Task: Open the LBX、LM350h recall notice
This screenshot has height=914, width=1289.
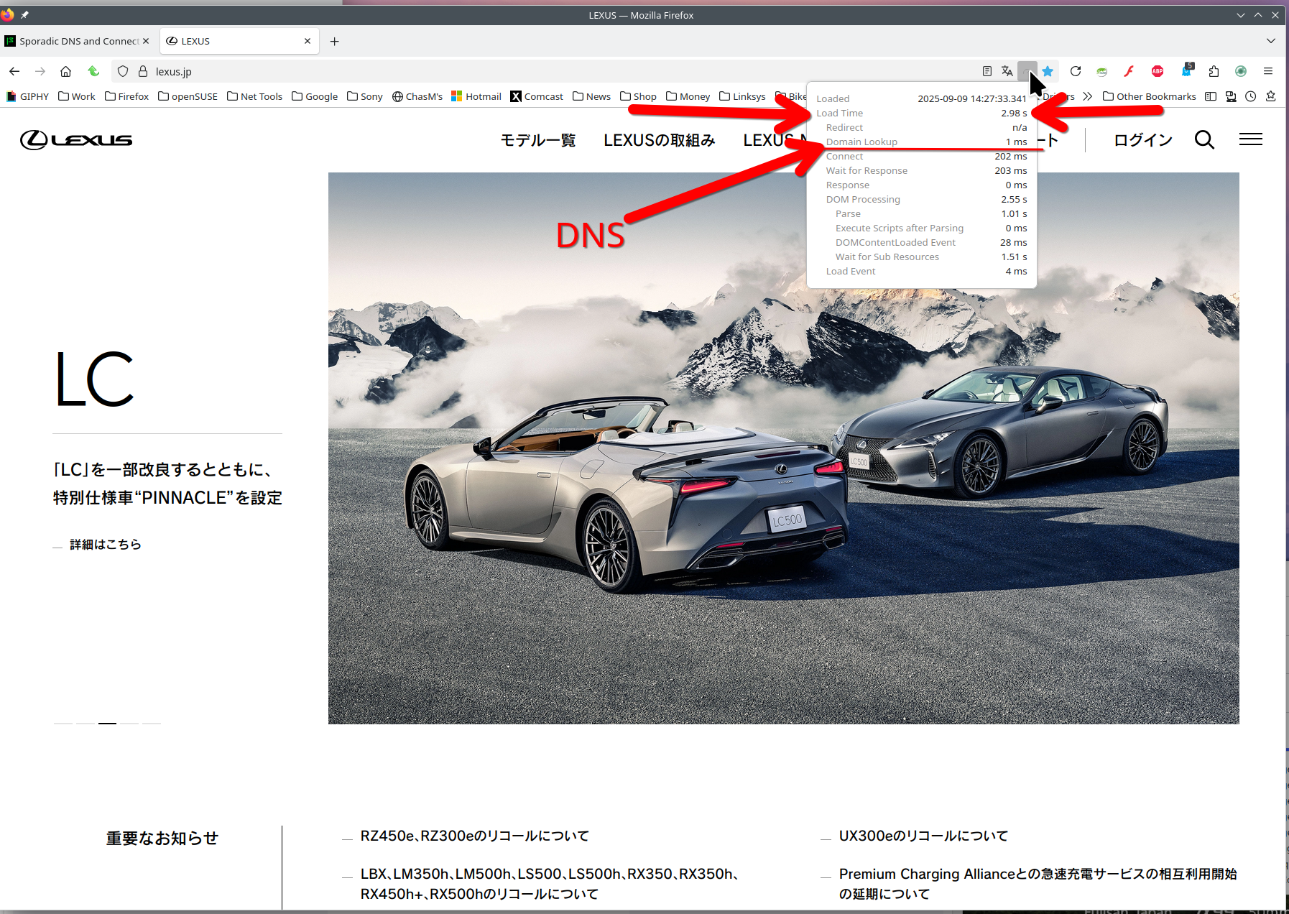Action: point(552,884)
